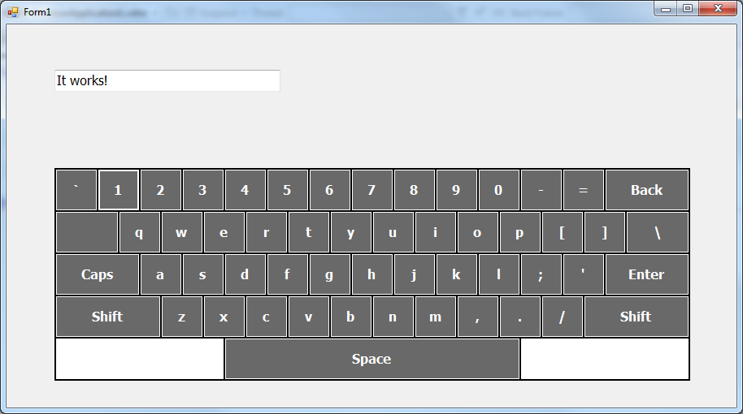Image resolution: width=743 pixels, height=414 pixels.
Task: Hit the letter l key
Action: click(x=498, y=274)
